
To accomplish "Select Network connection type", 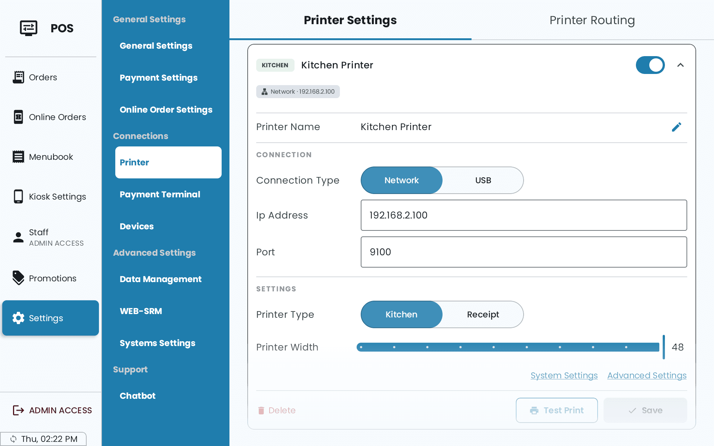I will pos(402,180).
